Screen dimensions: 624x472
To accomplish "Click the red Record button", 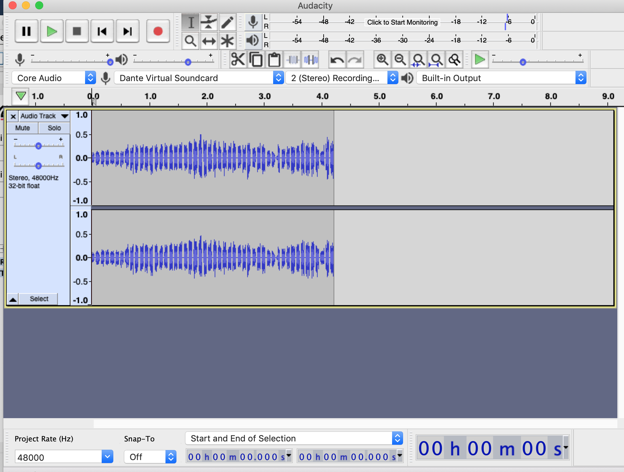I will click(158, 31).
